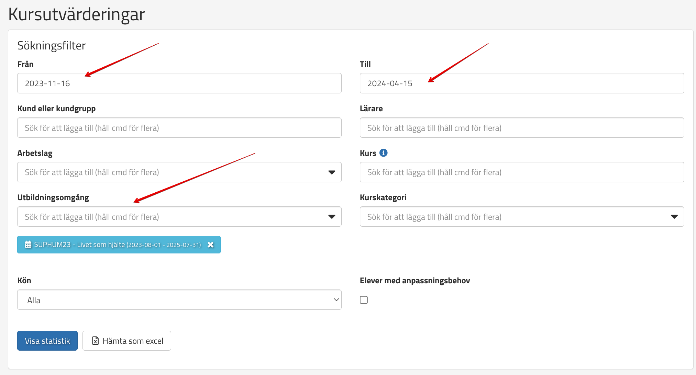Expand Kurskategori dropdown arrow
Image resolution: width=696 pixels, height=375 pixels.
[x=674, y=217]
